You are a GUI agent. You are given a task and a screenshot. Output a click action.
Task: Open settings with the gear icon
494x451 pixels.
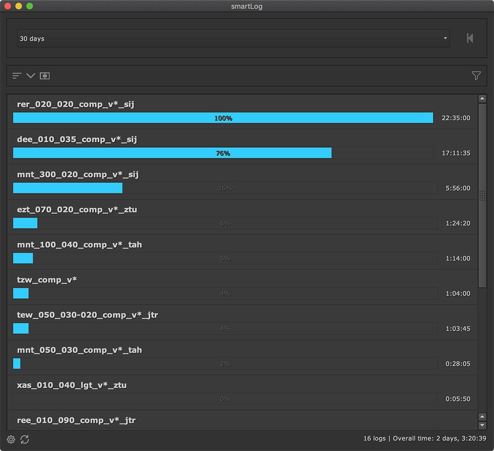coord(11,440)
